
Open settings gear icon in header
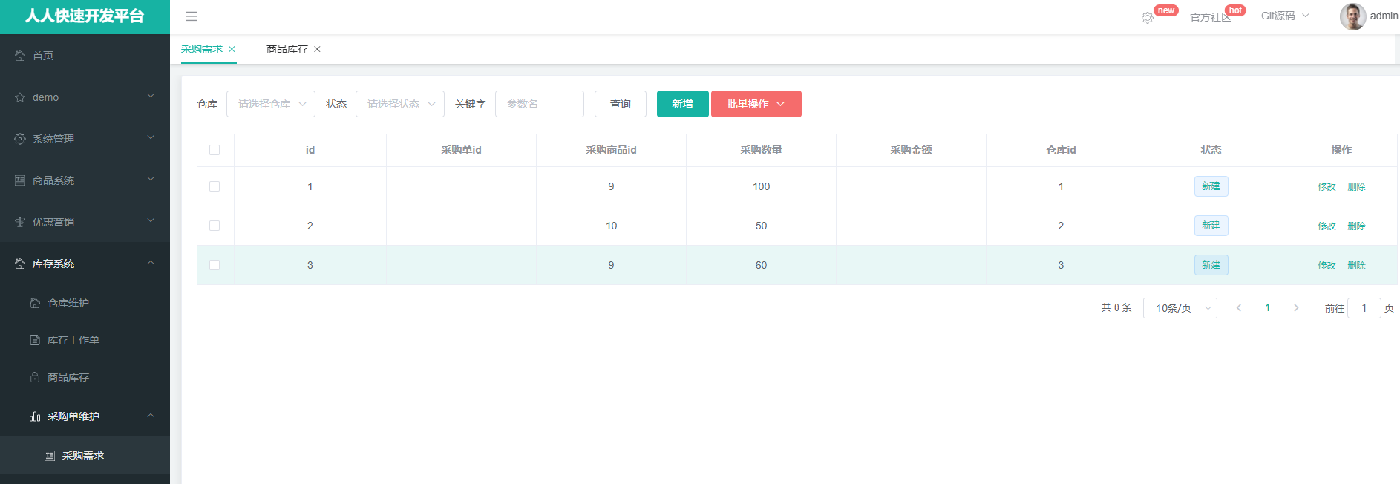tap(1148, 18)
